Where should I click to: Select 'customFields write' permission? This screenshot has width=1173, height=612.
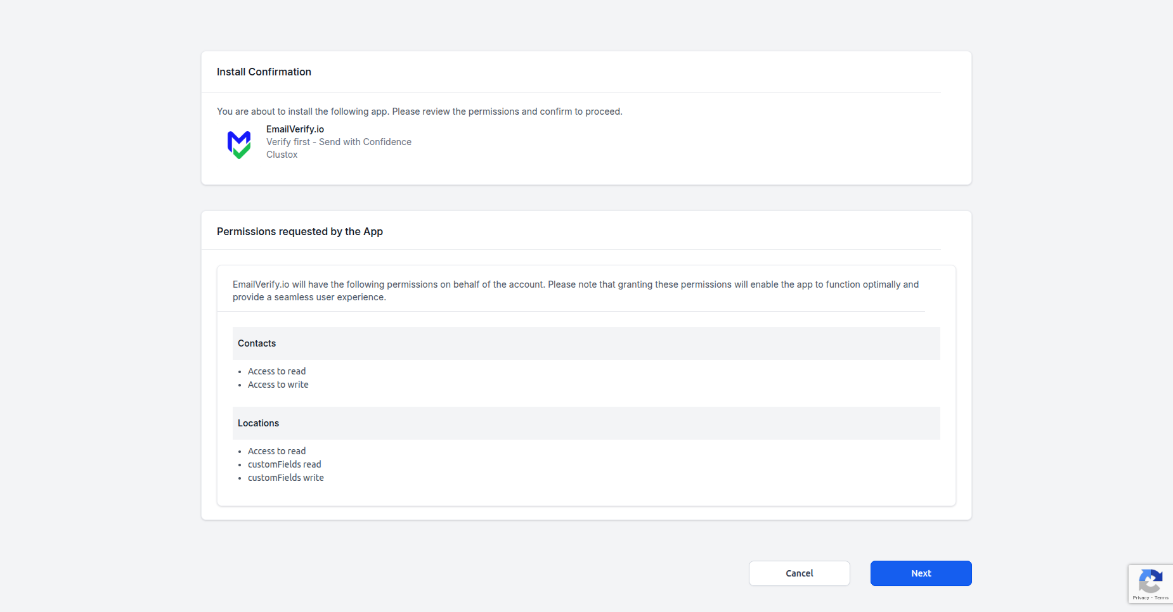tap(285, 478)
